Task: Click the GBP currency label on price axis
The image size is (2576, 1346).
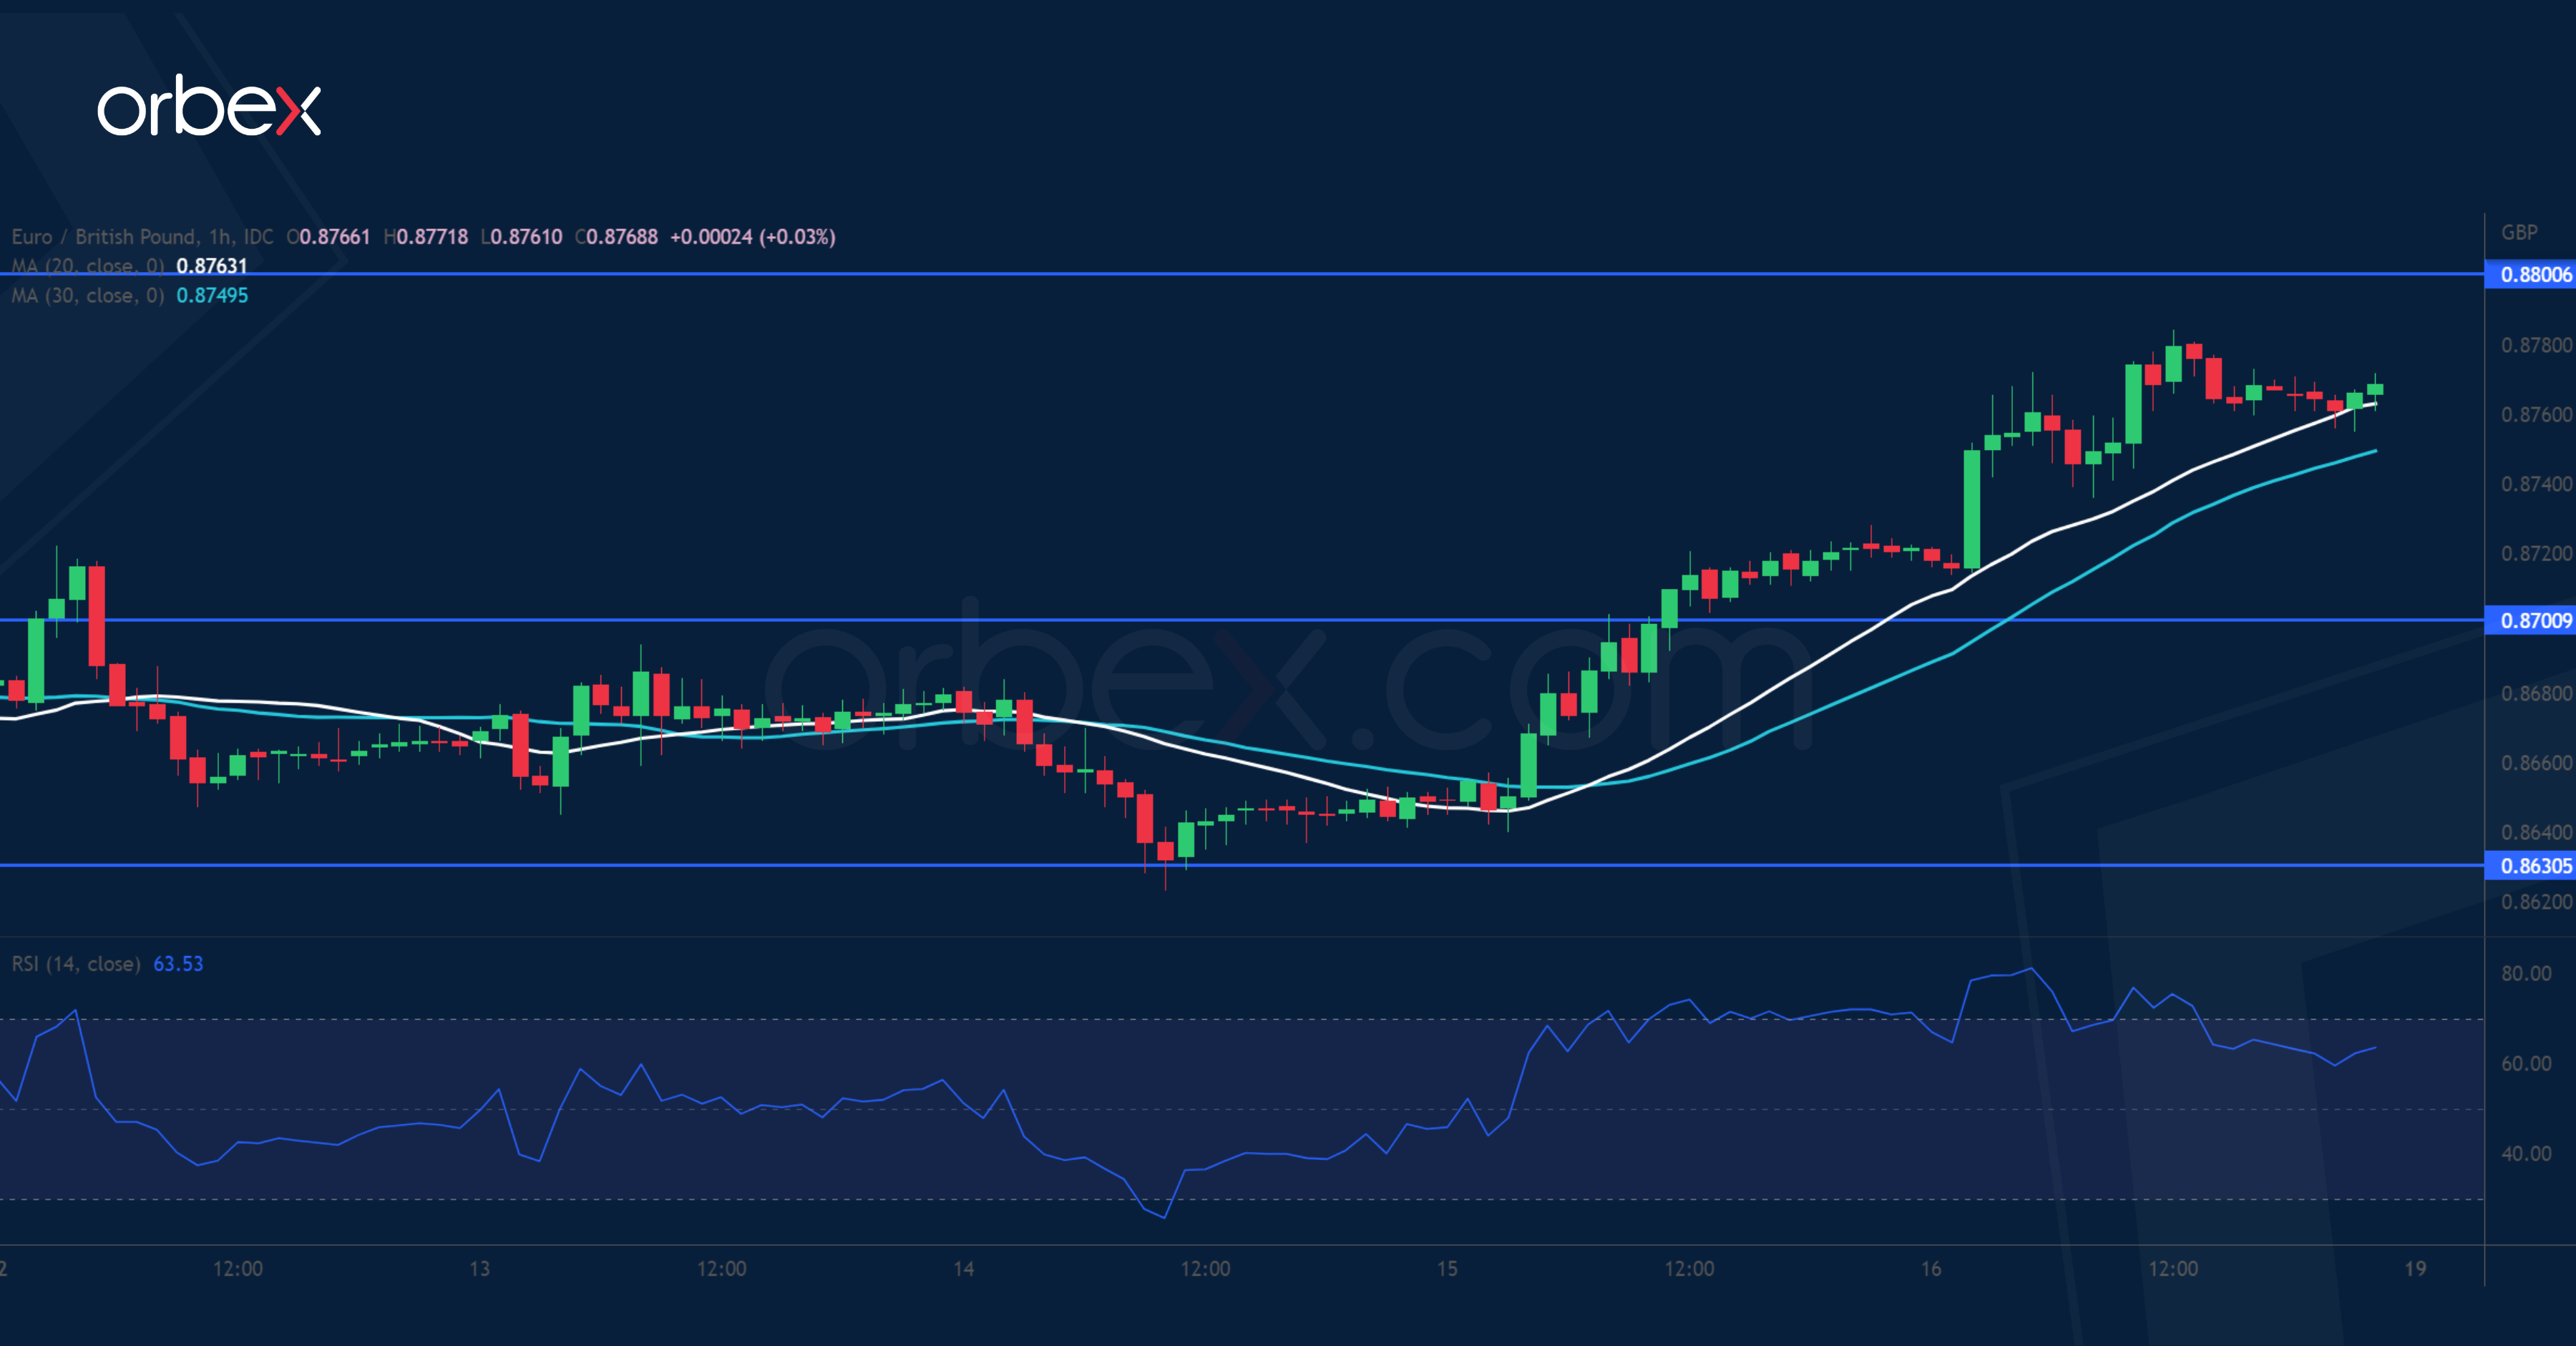Action: 2519,233
